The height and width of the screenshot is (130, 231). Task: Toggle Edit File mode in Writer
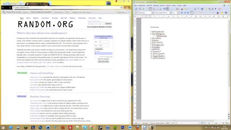150,9
